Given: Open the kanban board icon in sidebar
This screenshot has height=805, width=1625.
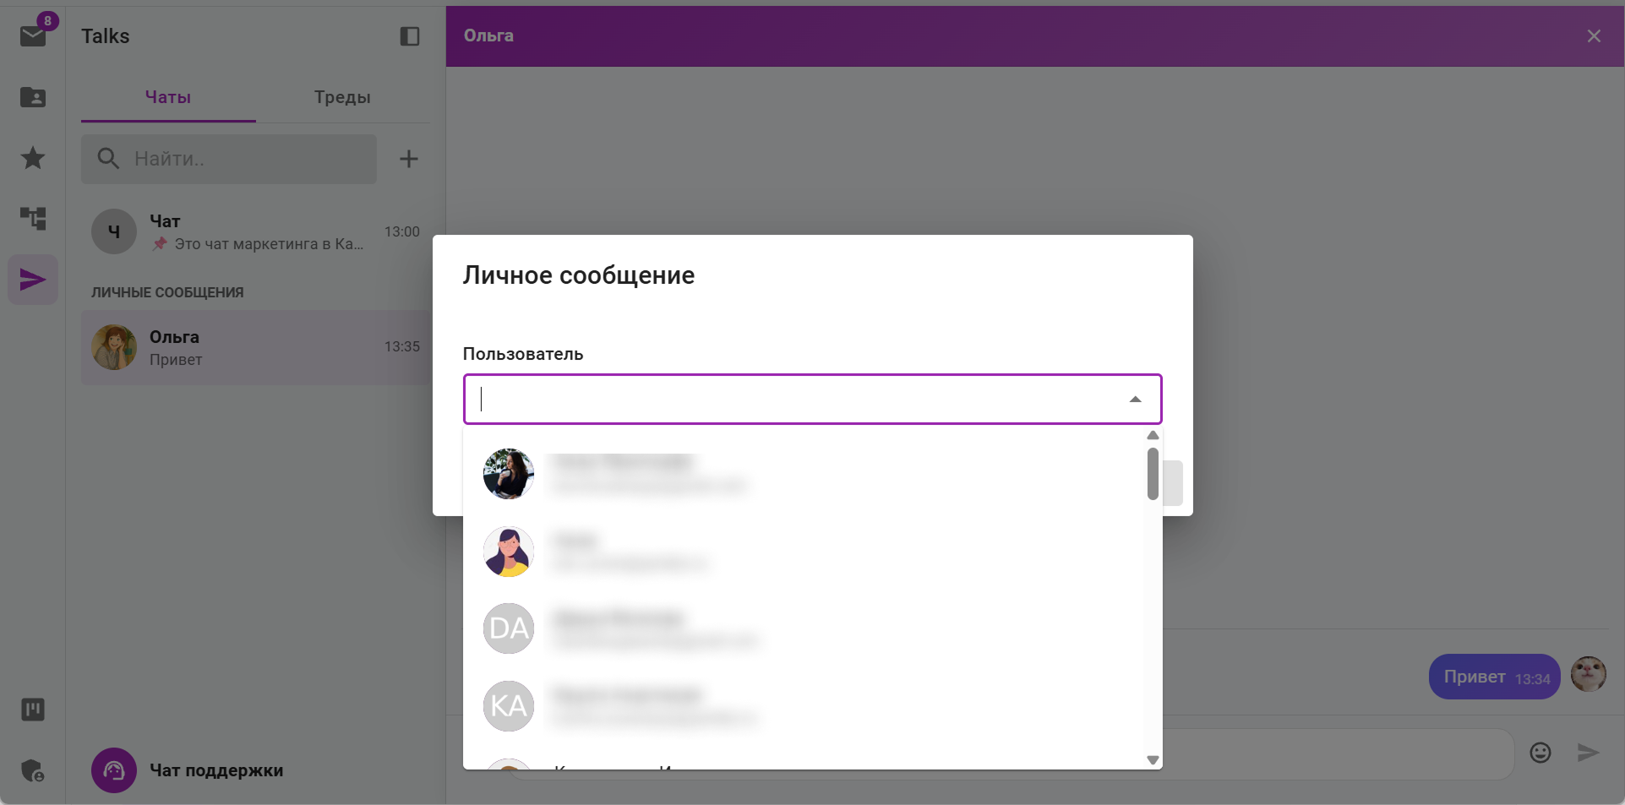Looking at the screenshot, I should (x=33, y=710).
